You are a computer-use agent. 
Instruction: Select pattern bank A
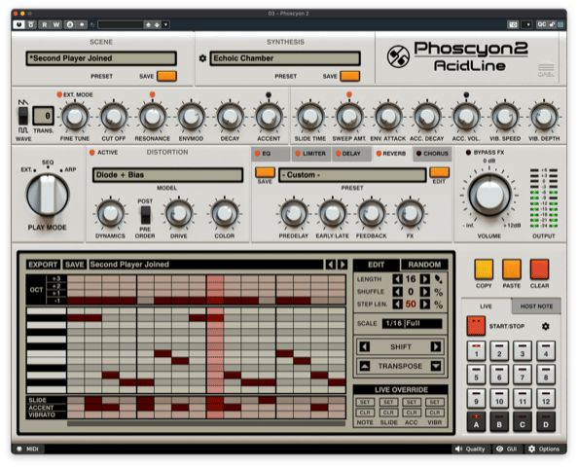[476, 421]
